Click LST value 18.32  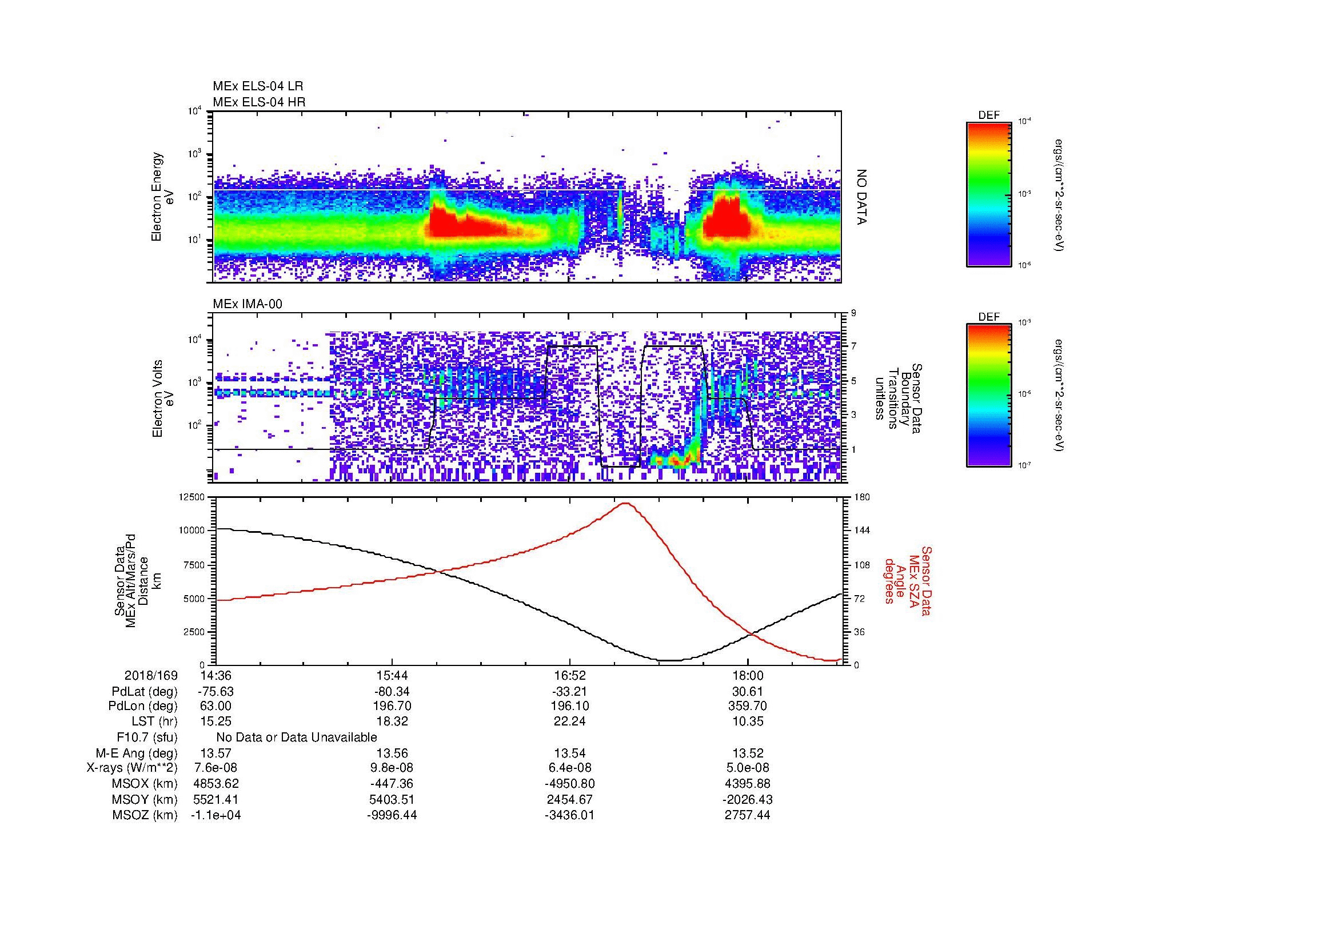pyautogui.click(x=392, y=721)
